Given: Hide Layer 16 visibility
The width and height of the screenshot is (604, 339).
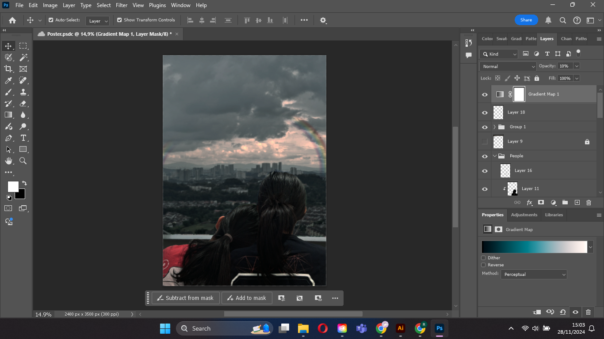Looking at the screenshot, I should coord(485,171).
